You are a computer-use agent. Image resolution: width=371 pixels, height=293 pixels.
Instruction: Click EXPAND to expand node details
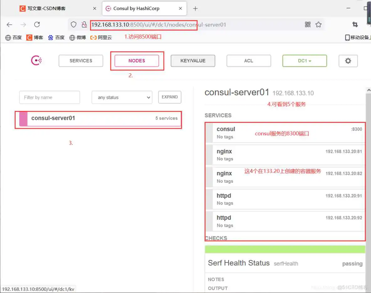tap(170, 97)
